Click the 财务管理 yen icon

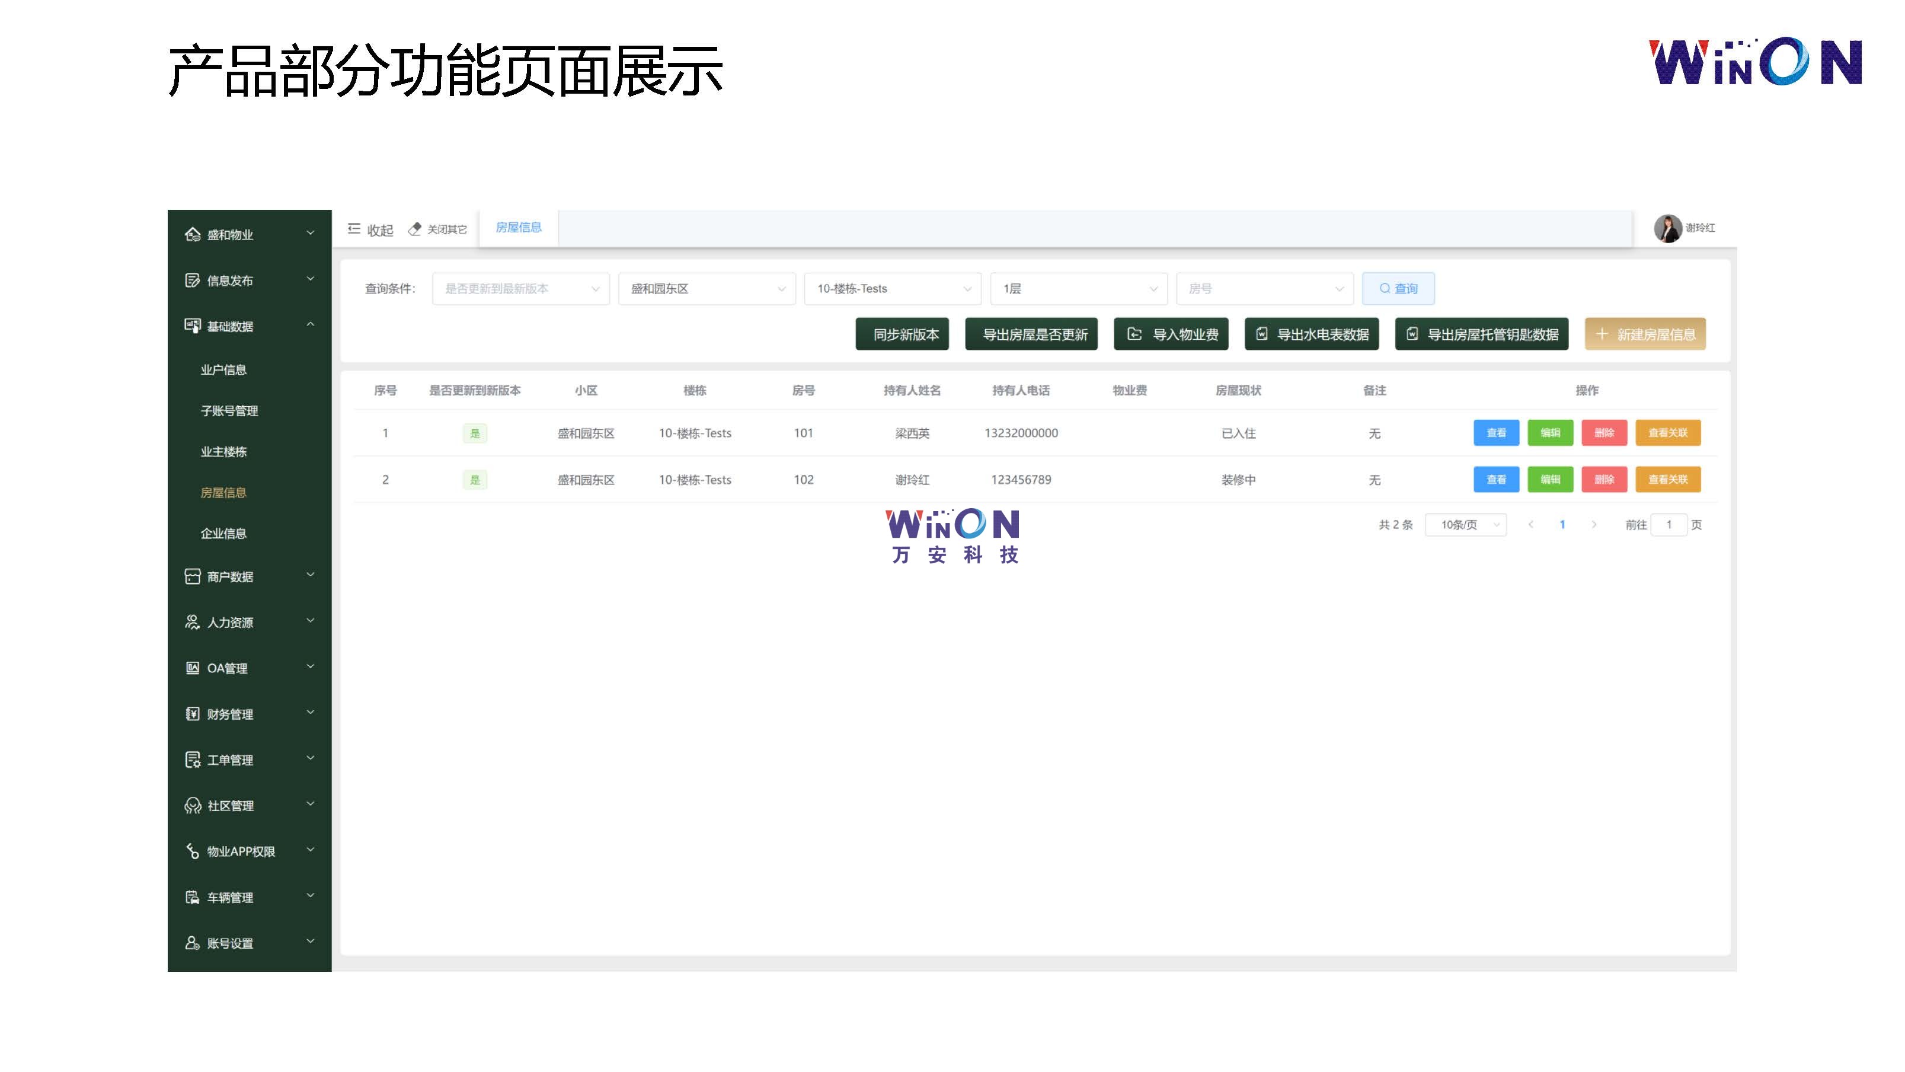coord(192,714)
